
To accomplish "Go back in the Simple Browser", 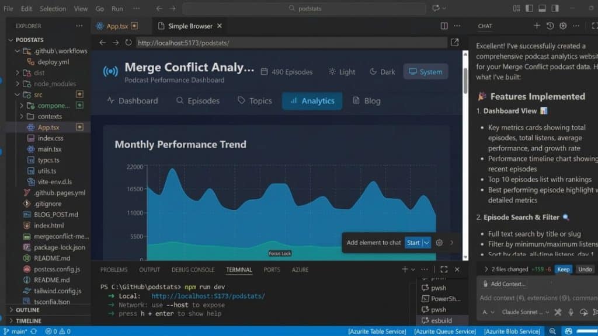I will click(x=102, y=43).
